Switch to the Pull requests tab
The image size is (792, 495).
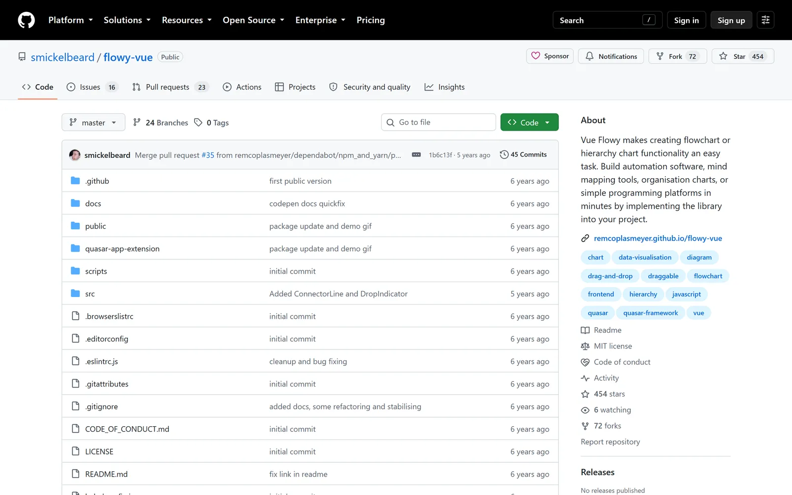pyautogui.click(x=170, y=87)
